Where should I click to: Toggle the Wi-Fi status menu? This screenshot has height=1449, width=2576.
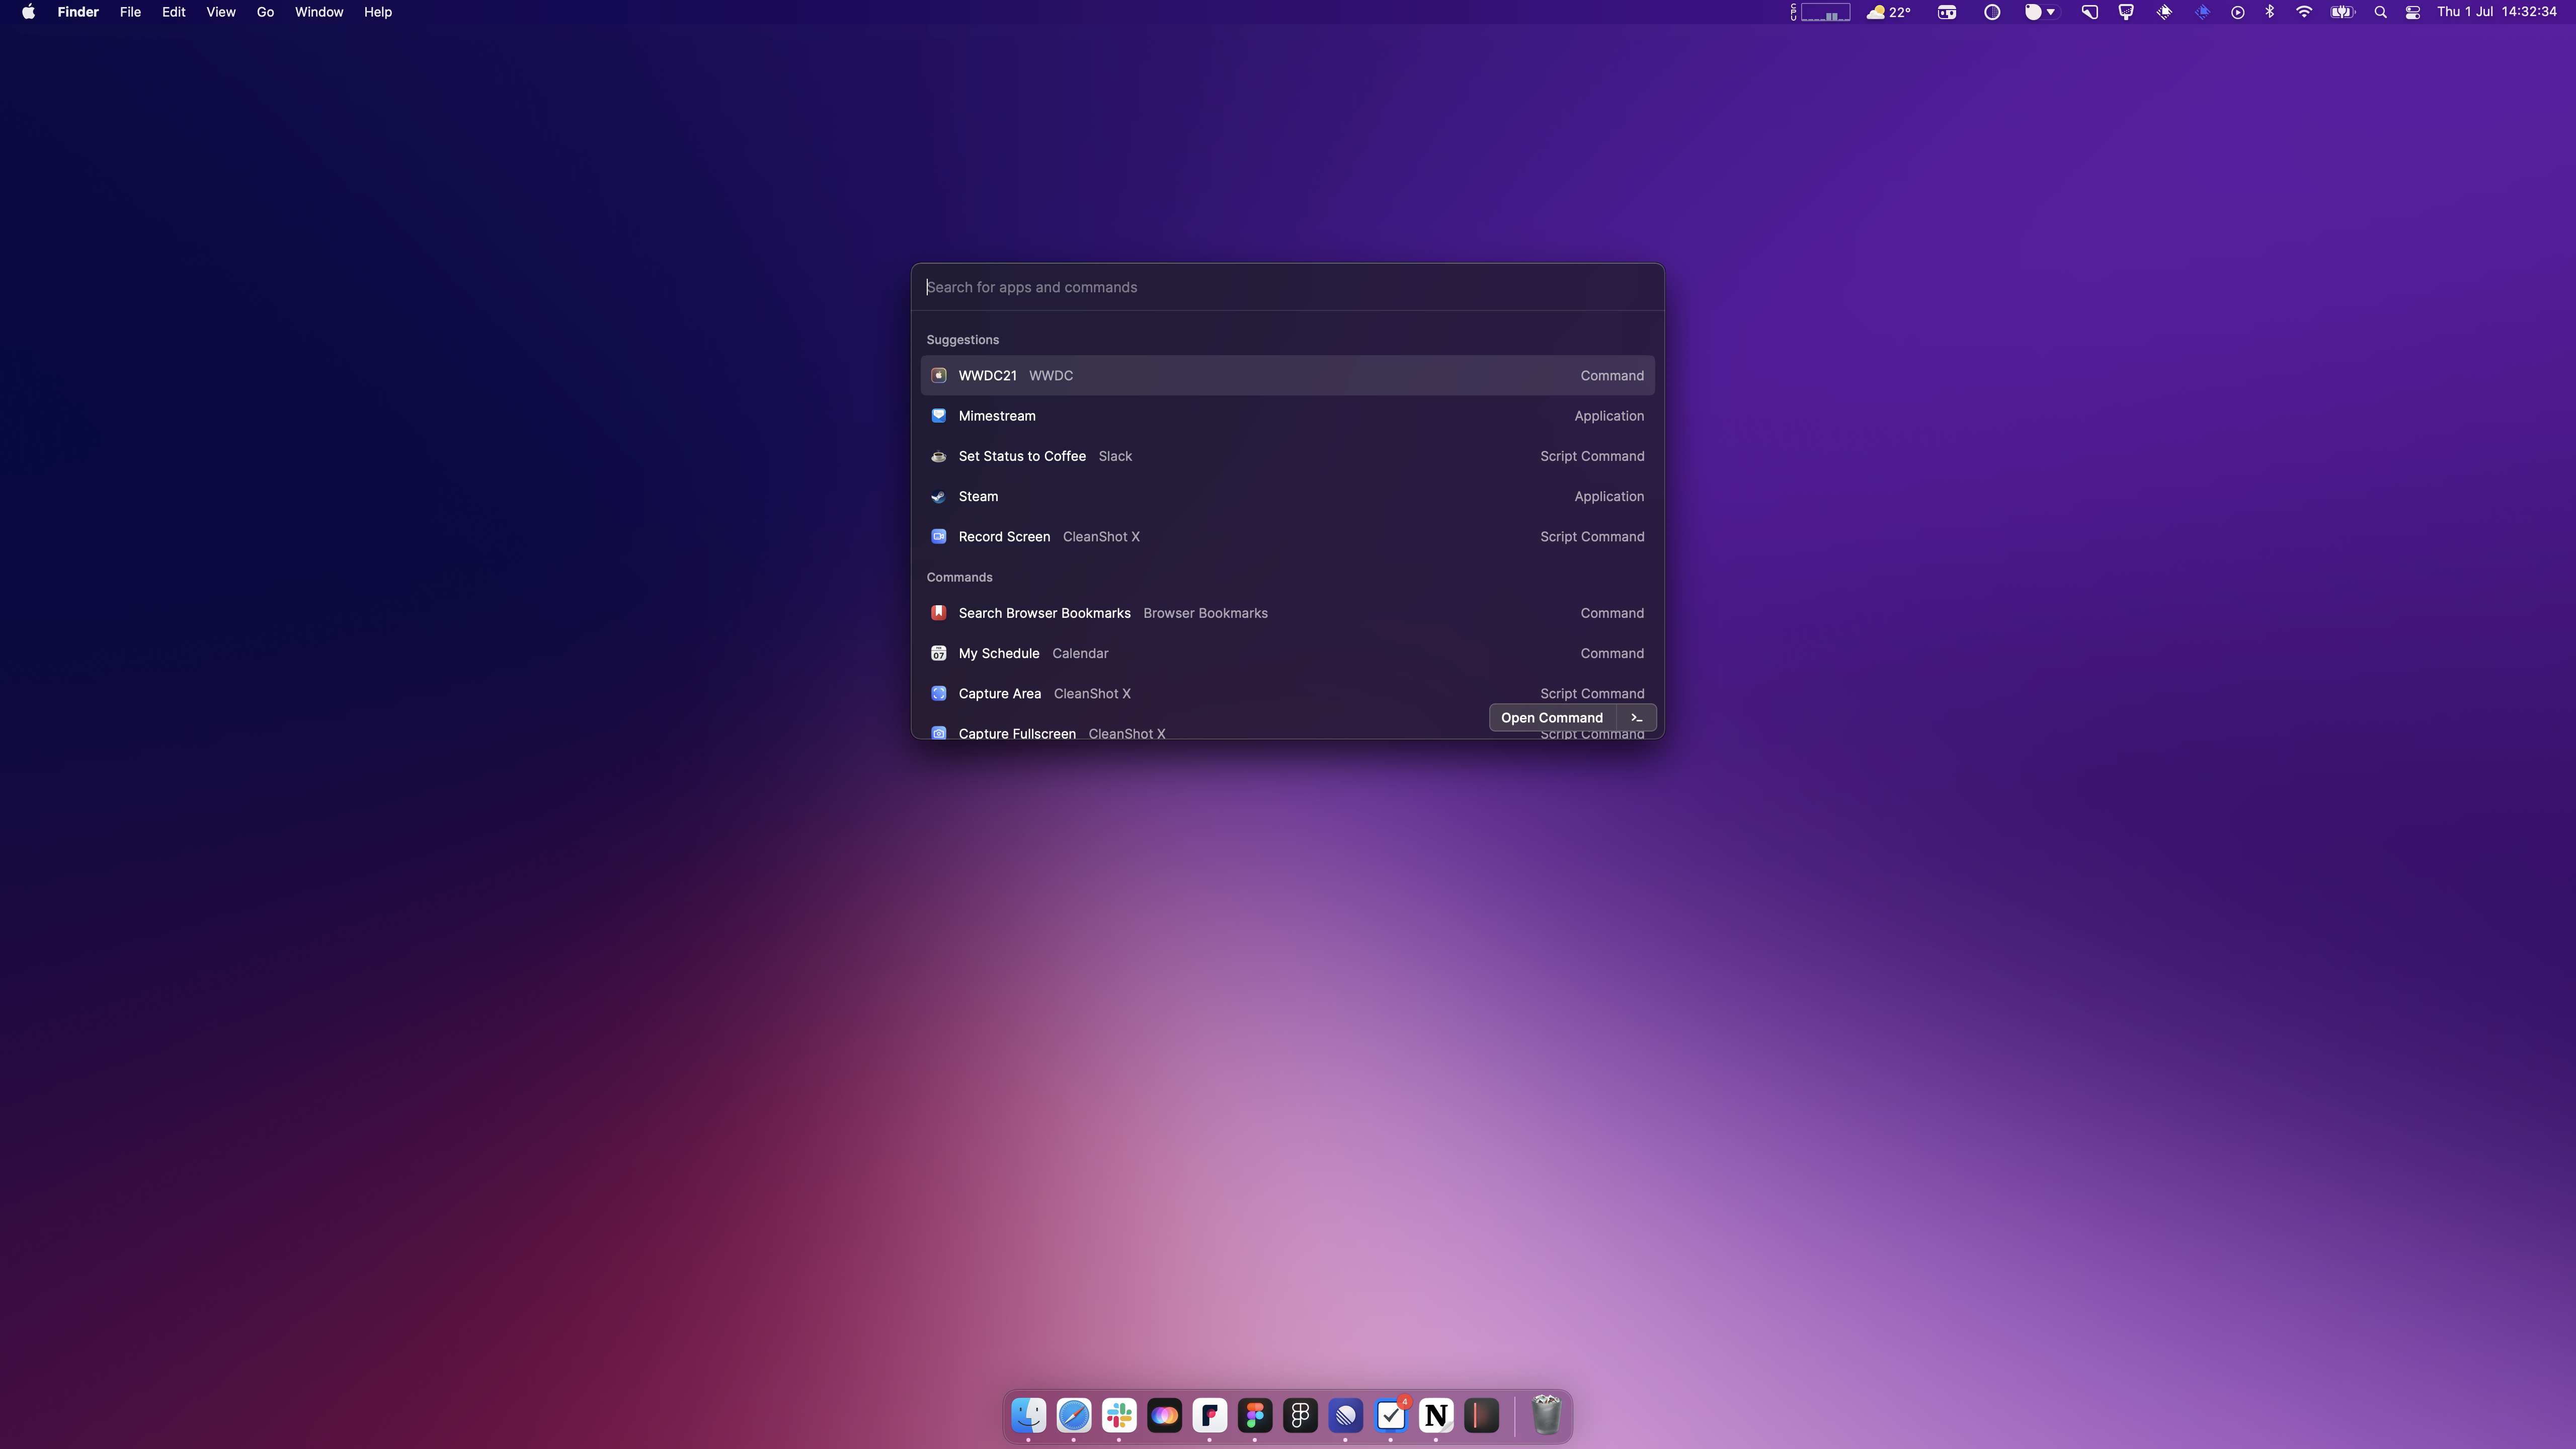2304,12
